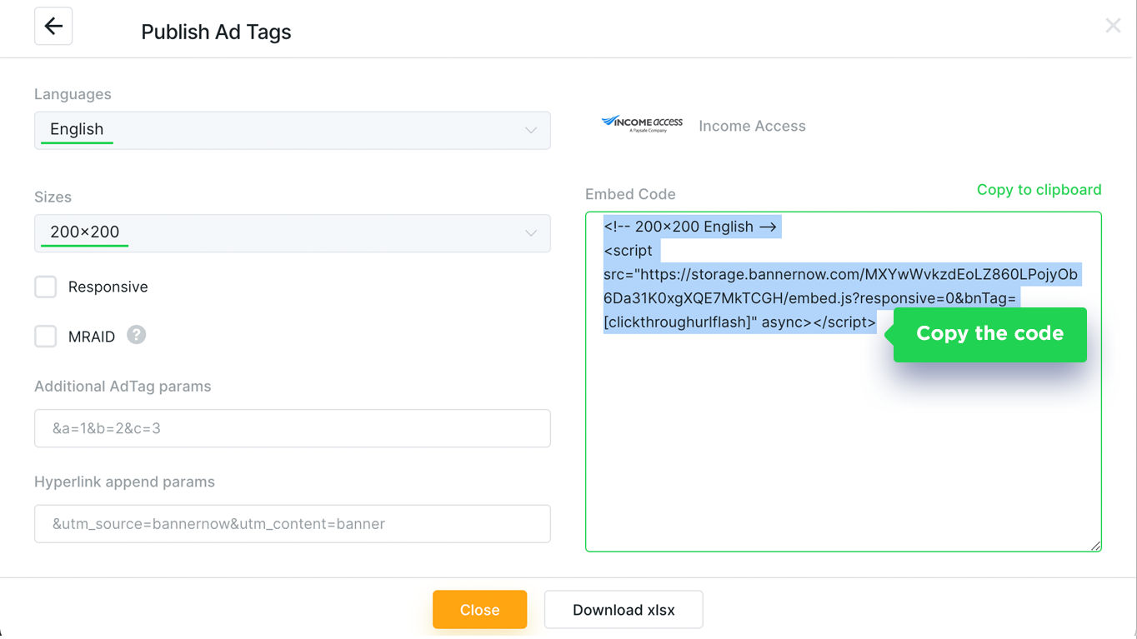Click the Publish Ad Tags title
The height and width of the screenshot is (639, 1137).
click(216, 32)
